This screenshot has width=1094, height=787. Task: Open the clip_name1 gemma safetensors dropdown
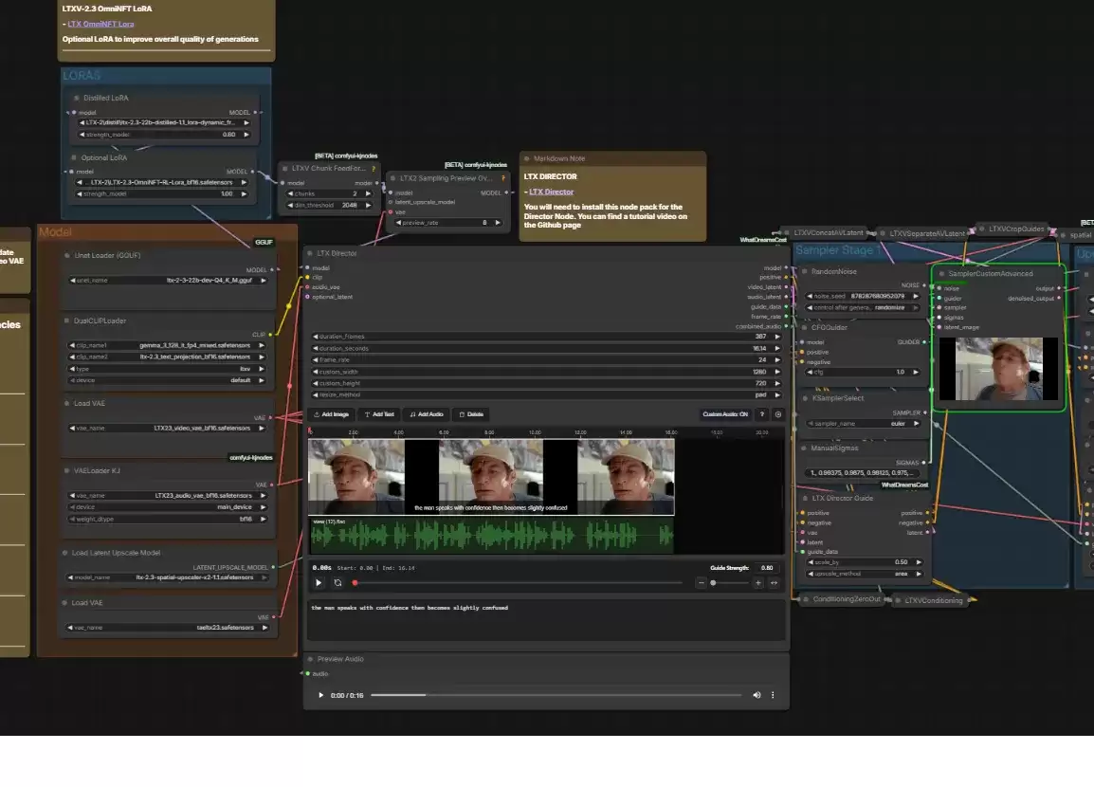(x=168, y=345)
